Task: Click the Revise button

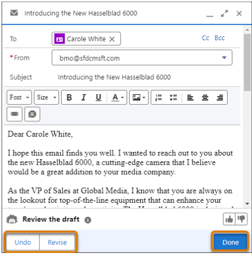Action: (57, 242)
